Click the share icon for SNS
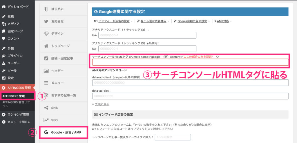This screenshot has height=143, width=297. point(46,108)
